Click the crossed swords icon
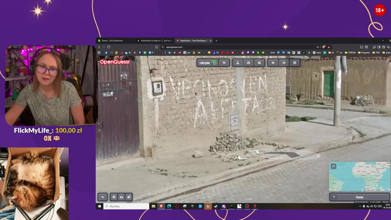Image resolution: width=391 pixels, height=220 pixels. click(x=259, y=63)
